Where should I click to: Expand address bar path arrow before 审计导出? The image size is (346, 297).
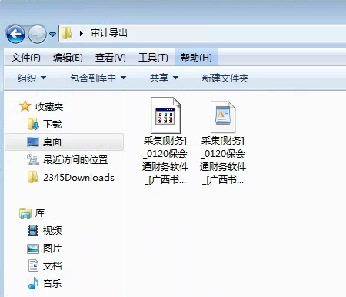[x=82, y=33]
